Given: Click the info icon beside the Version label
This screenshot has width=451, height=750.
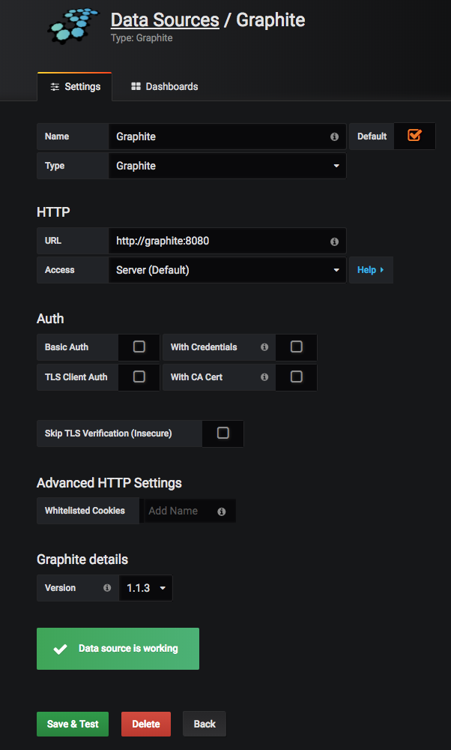Looking at the screenshot, I should pyautogui.click(x=106, y=588).
